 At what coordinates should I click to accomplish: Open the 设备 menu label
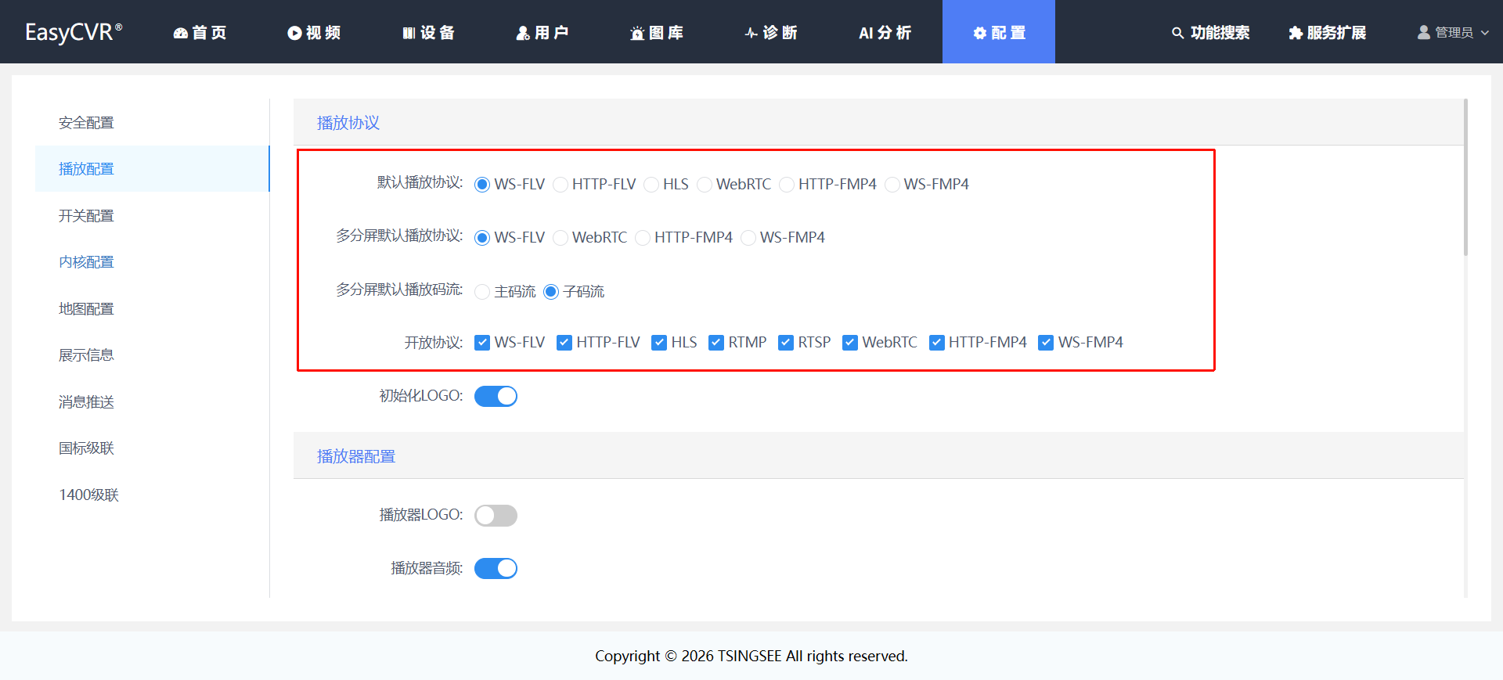(438, 32)
